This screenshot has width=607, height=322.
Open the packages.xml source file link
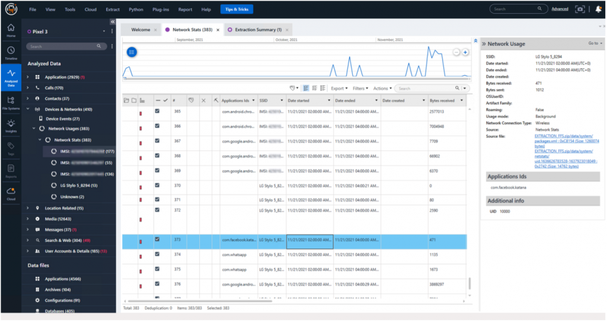[x=567, y=141]
